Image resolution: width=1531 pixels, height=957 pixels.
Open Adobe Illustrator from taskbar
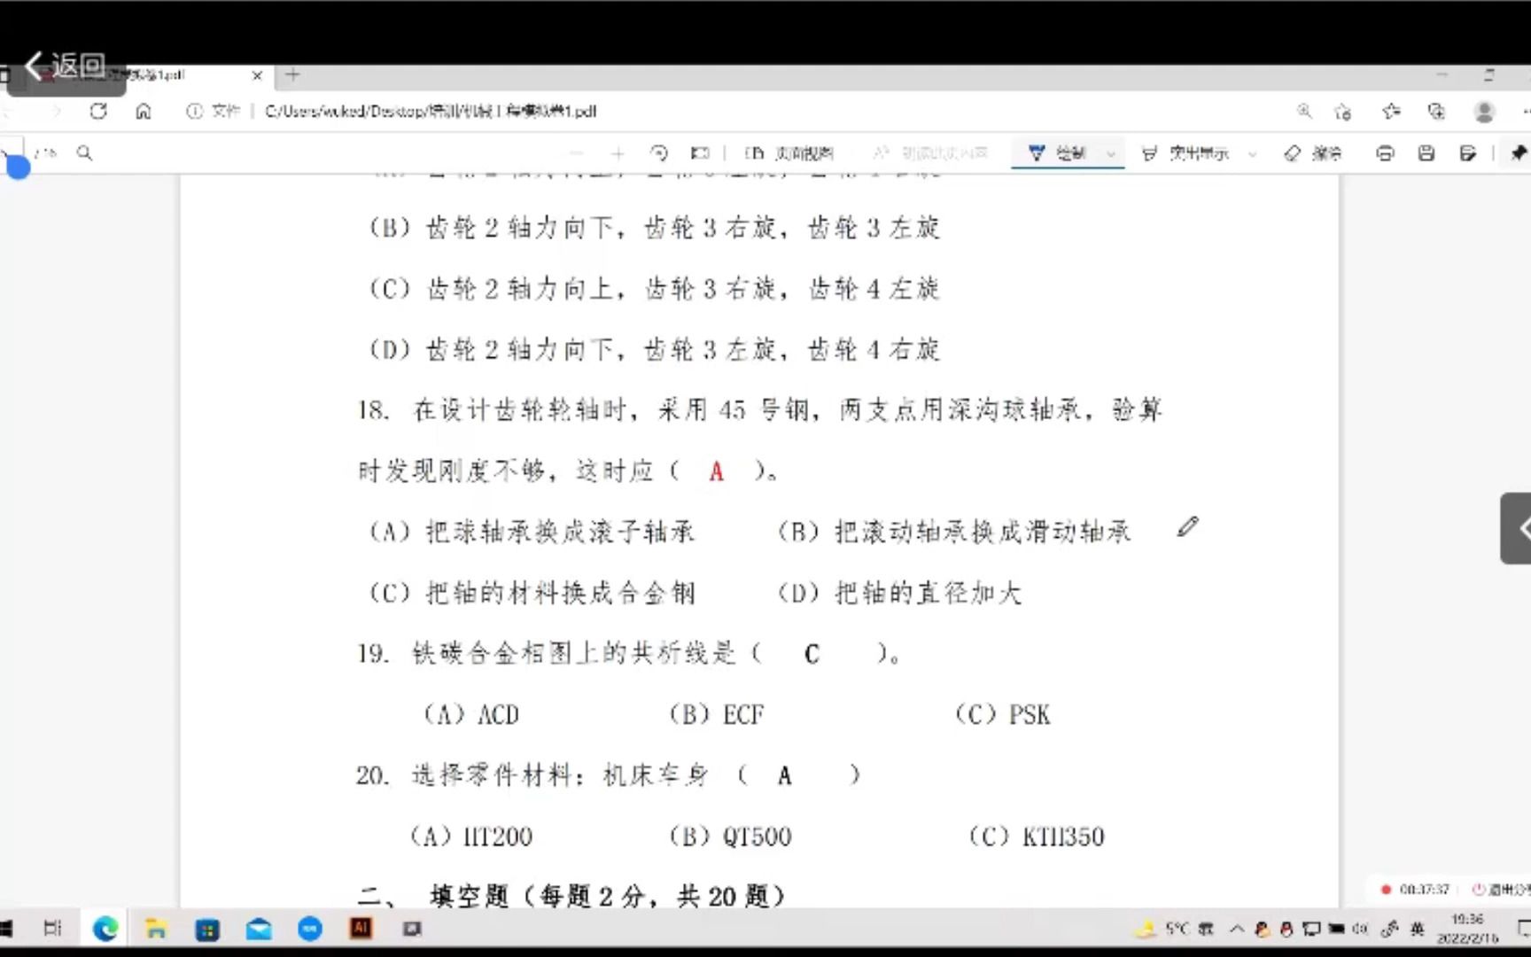[x=361, y=928]
